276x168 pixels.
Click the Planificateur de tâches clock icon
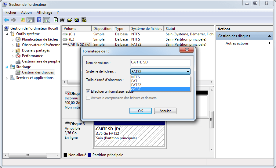[18, 39]
